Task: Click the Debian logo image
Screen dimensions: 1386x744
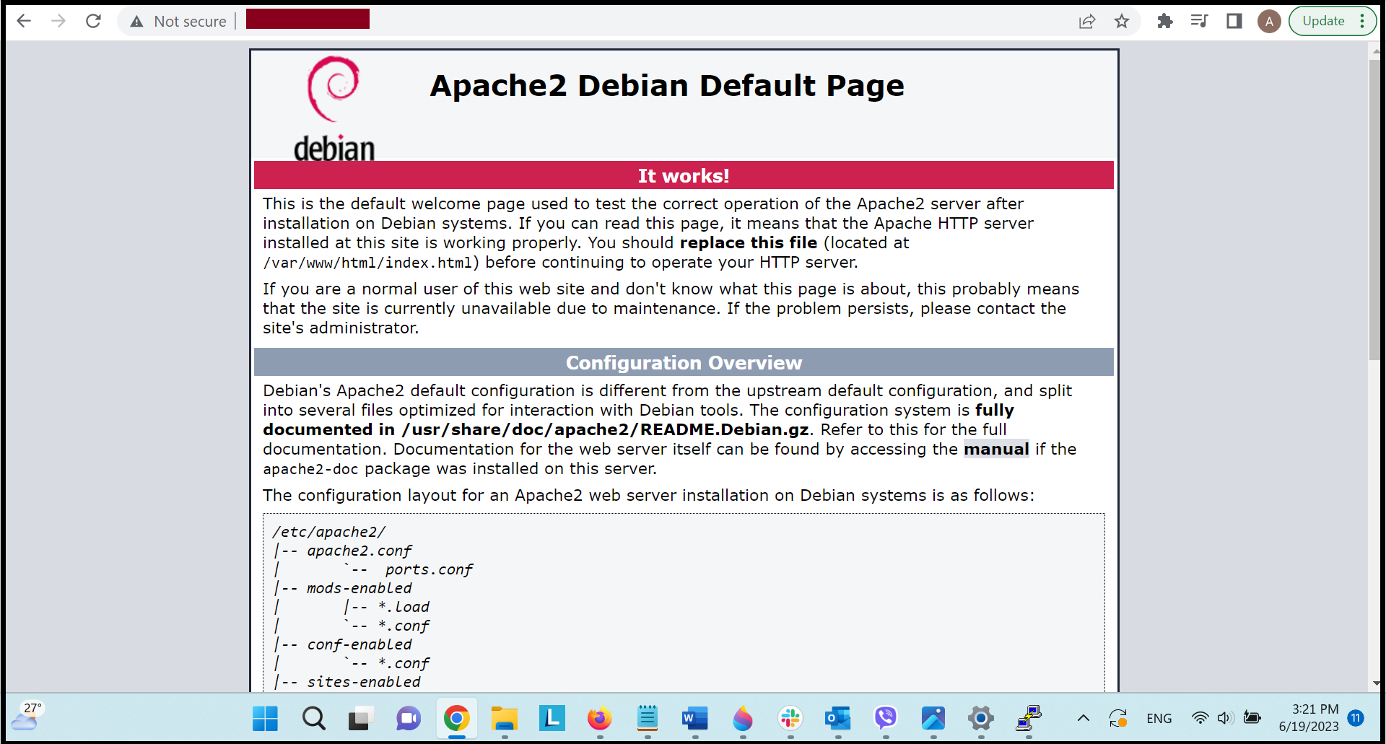Action: (334, 108)
